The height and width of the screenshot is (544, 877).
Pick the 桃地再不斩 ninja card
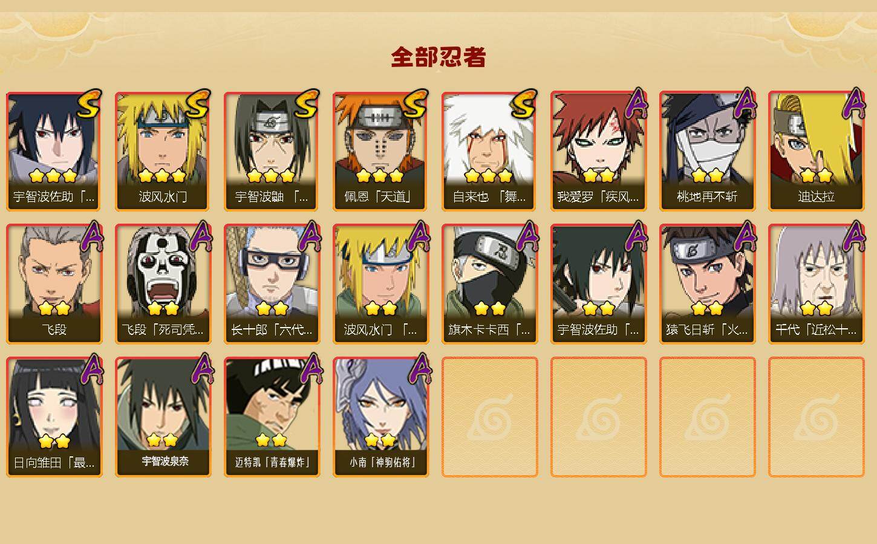pos(707,151)
